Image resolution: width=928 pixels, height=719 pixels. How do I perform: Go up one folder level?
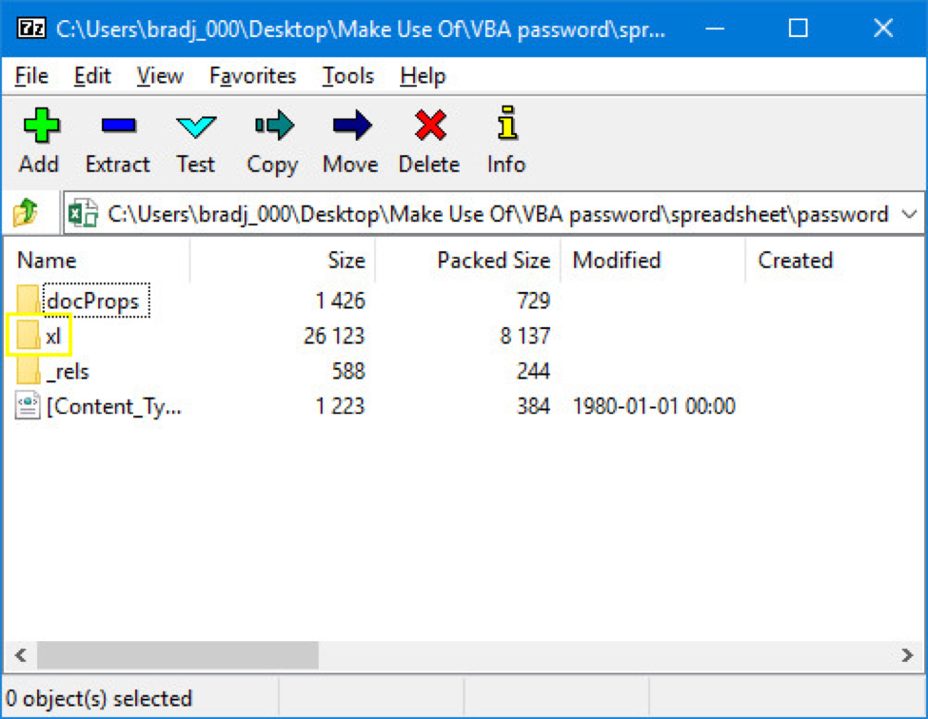(x=26, y=214)
